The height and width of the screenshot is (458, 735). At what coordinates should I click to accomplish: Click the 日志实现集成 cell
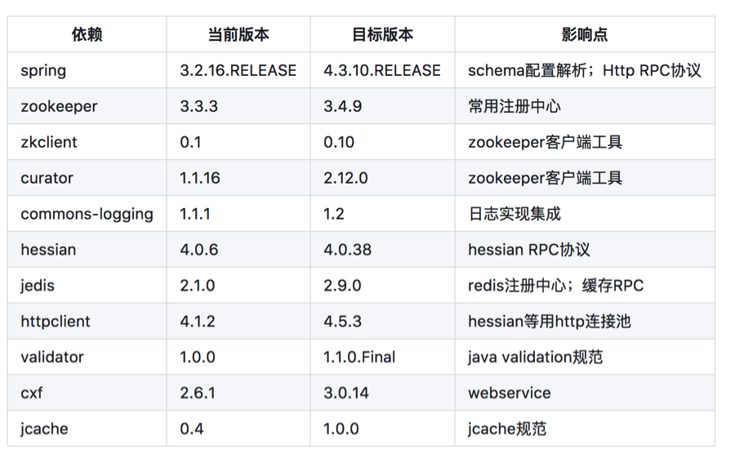[x=585, y=214]
